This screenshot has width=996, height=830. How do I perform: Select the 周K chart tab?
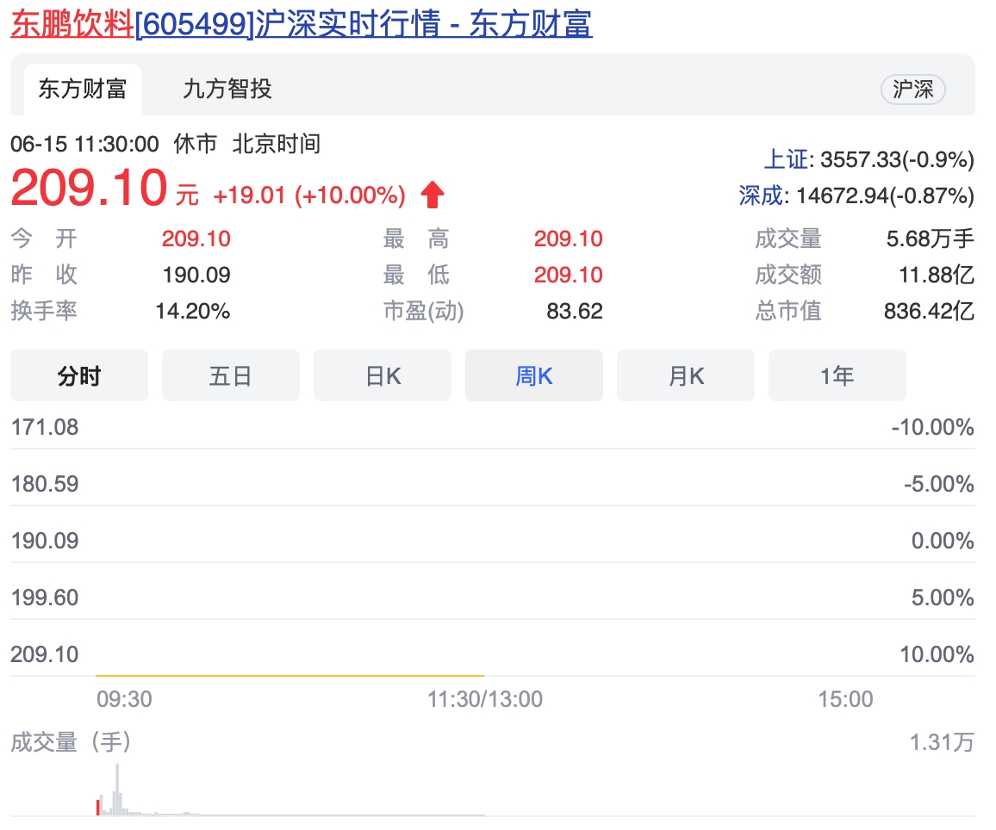[534, 375]
